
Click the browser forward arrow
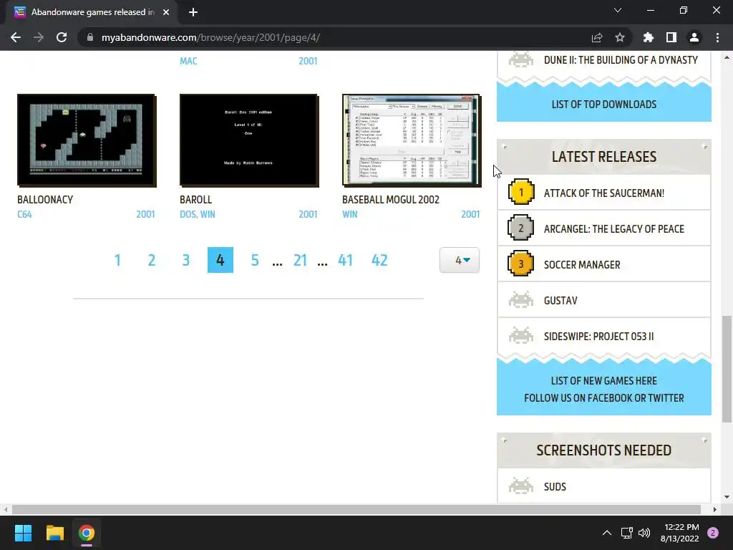pos(39,37)
